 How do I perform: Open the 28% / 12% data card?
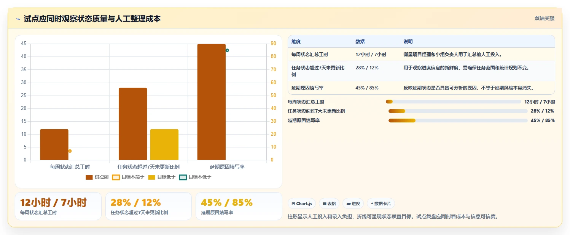pyautogui.click(x=148, y=206)
